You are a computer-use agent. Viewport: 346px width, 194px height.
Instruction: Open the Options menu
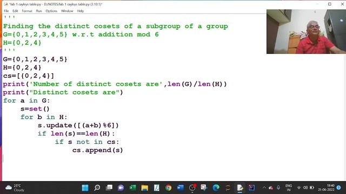[51, 11]
